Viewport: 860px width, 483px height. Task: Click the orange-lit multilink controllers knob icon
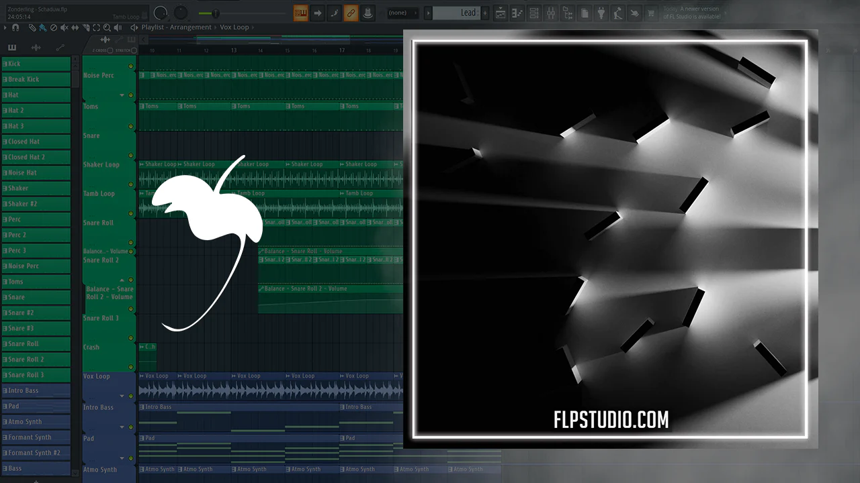tap(368, 13)
